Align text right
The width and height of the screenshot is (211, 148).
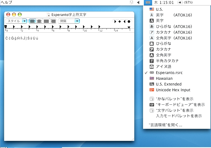(x=53, y=21)
